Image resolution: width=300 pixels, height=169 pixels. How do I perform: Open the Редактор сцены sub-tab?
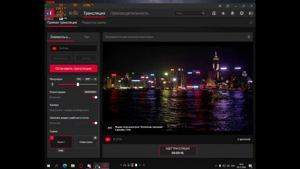click(x=94, y=23)
